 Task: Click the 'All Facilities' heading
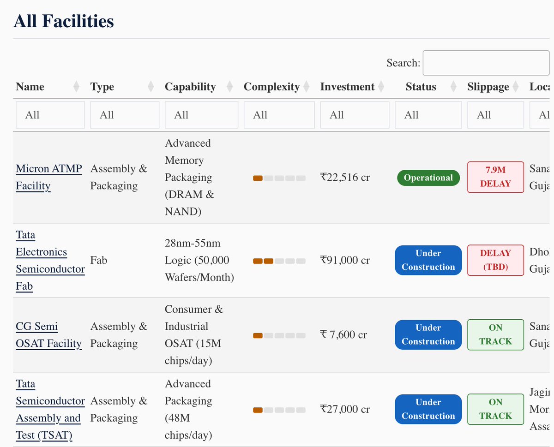pyautogui.click(x=64, y=21)
